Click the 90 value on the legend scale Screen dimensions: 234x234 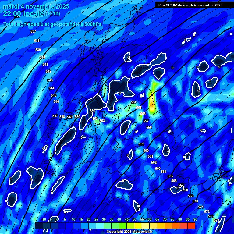195,219
